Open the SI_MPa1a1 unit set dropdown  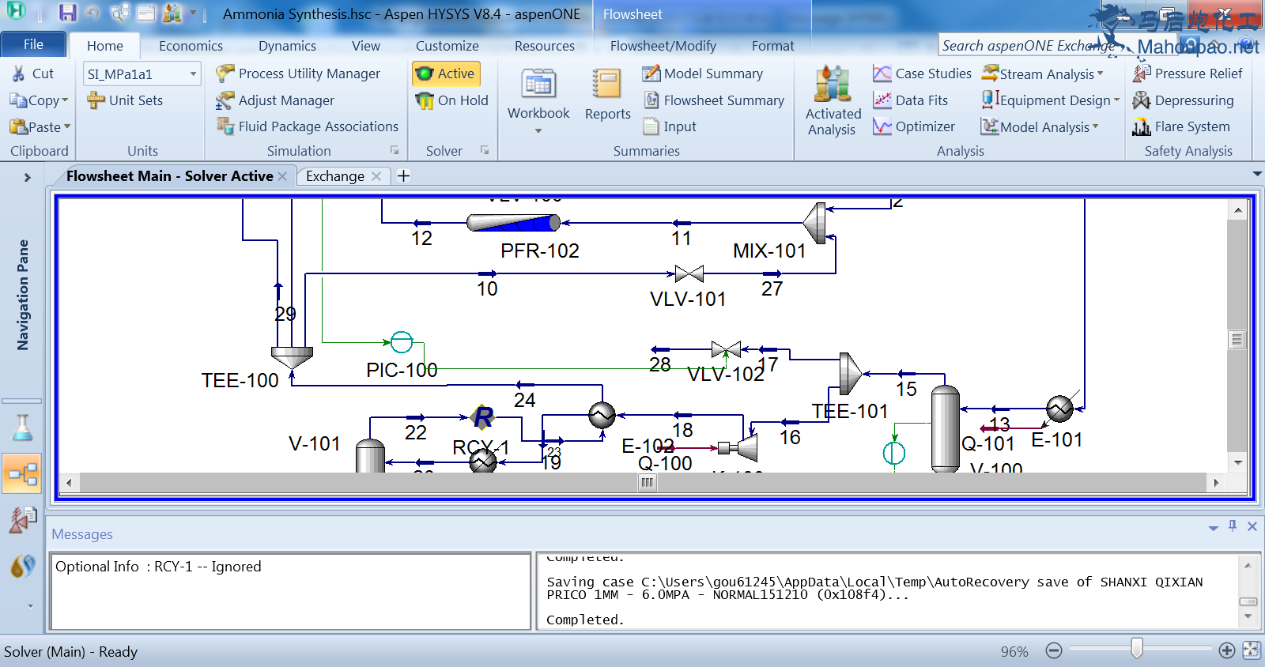pos(193,73)
